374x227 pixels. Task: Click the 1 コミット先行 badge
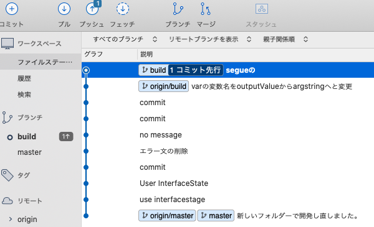(x=196, y=70)
